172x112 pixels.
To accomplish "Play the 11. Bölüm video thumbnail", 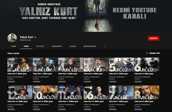I will point(70,92).
